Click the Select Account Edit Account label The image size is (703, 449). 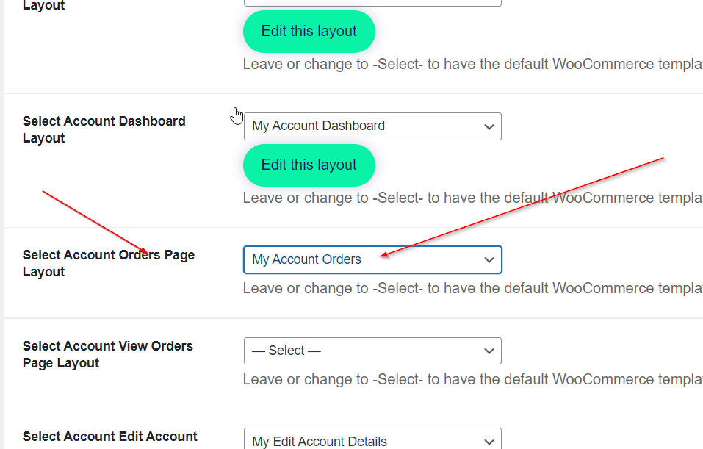109,437
